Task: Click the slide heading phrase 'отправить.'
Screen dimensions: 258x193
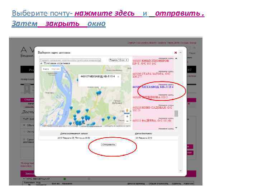Action: click(180, 13)
